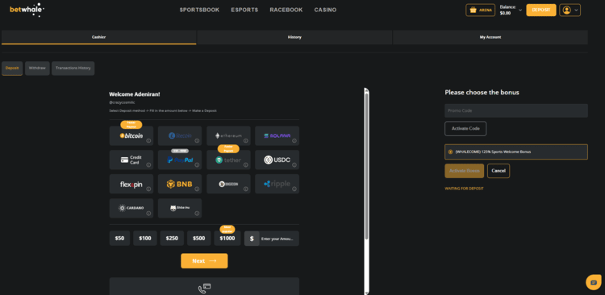
Task: Open the Esports section
Action: (244, 10)
